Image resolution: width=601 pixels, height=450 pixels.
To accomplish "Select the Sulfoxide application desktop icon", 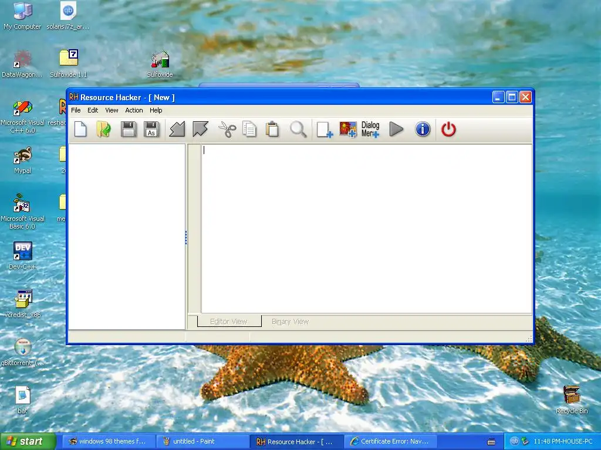I will pos(160,64).
